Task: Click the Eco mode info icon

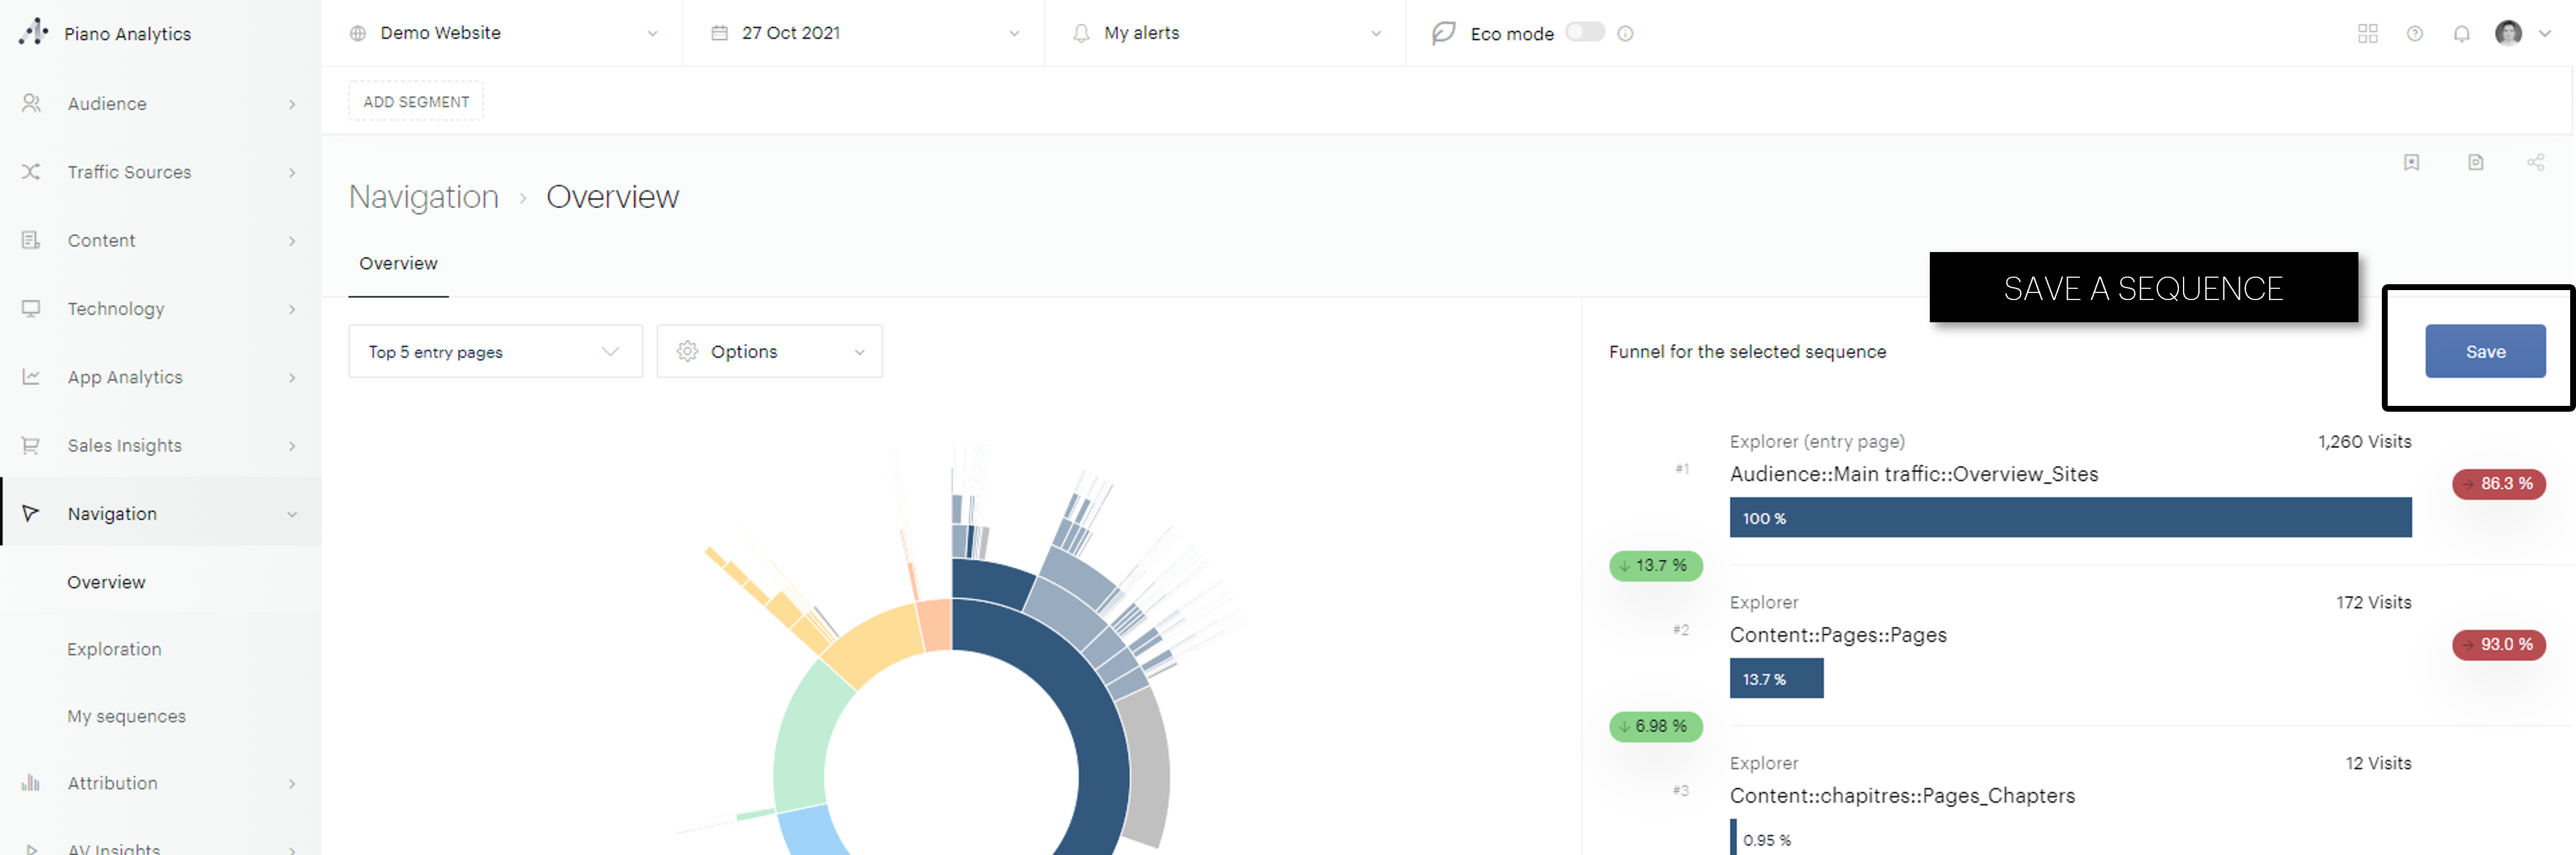Action: point(1625,34)
